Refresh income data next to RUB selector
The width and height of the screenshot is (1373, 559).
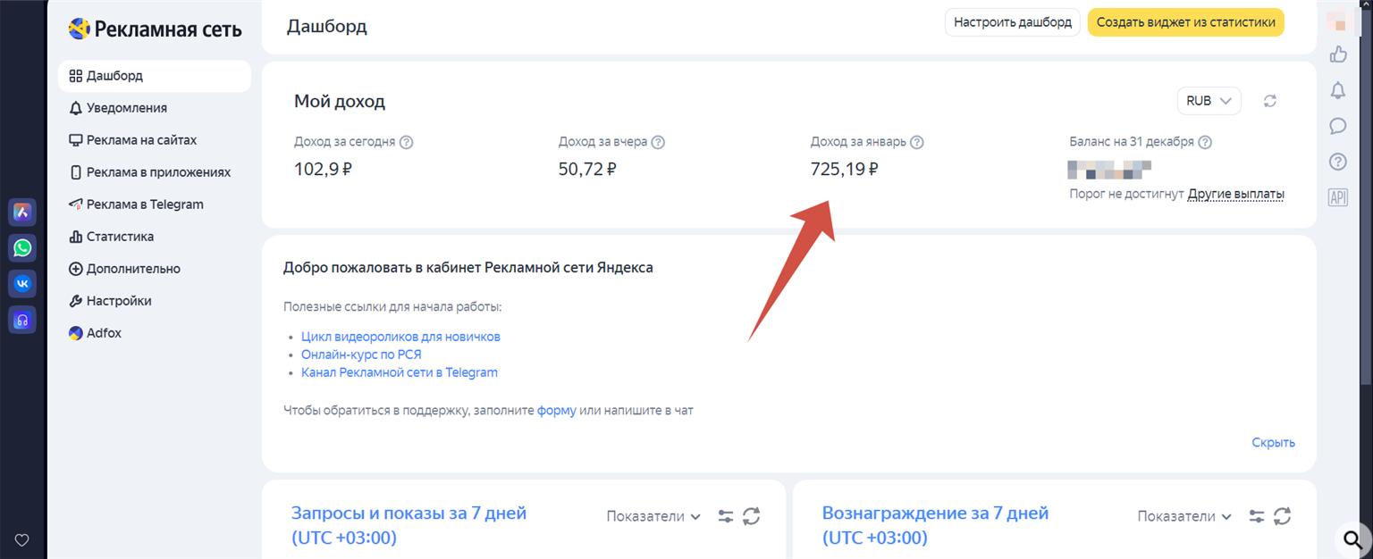tap(1269, 101)
